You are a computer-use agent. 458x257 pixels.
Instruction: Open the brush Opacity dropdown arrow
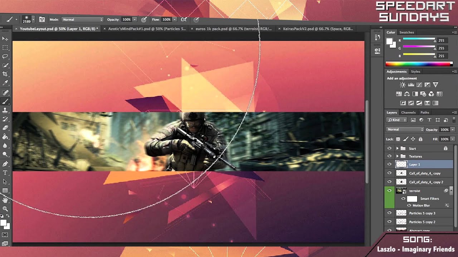pyautogui.click(x=135, y=20)
